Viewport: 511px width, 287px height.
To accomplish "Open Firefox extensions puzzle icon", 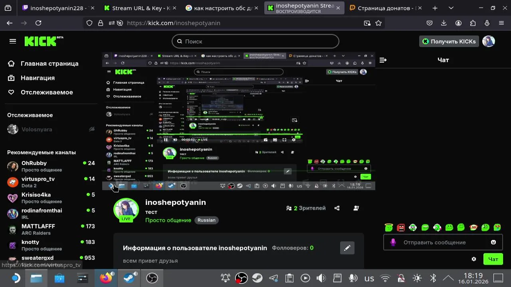I will click(473, 23).
